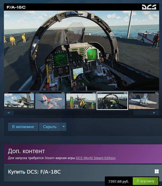Click the DCS logo in the image header
Viewport: 162px width, 186px height.
149,7
